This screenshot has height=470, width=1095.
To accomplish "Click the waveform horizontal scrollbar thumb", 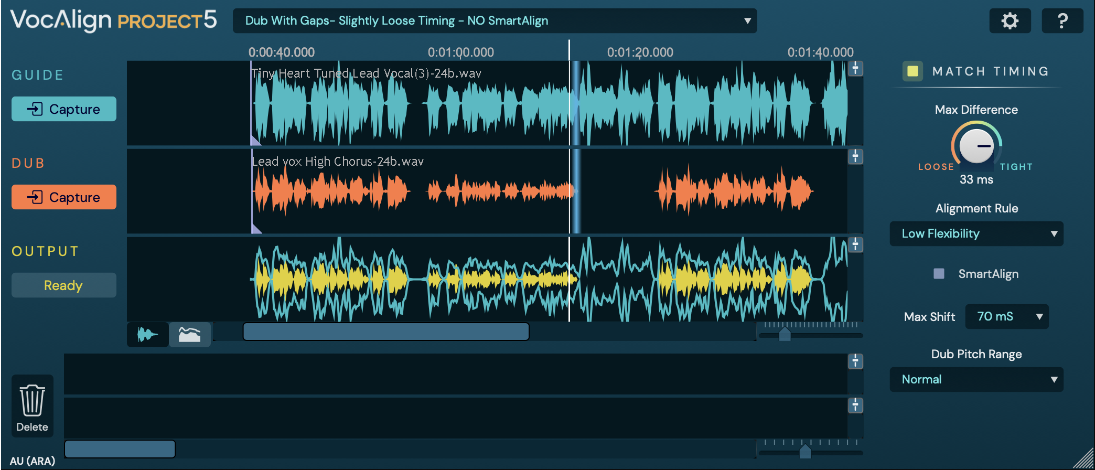I will point(386,332).
